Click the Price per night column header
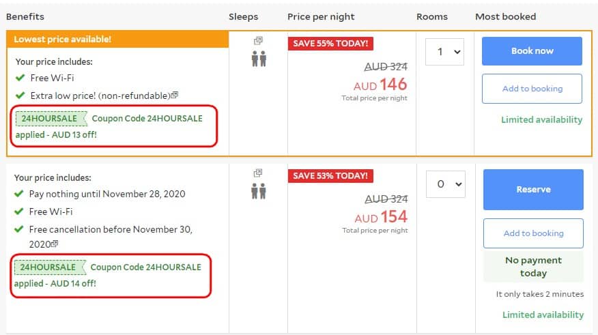The width and height of the screenshot is (598, 335). [x=321, y=17]
